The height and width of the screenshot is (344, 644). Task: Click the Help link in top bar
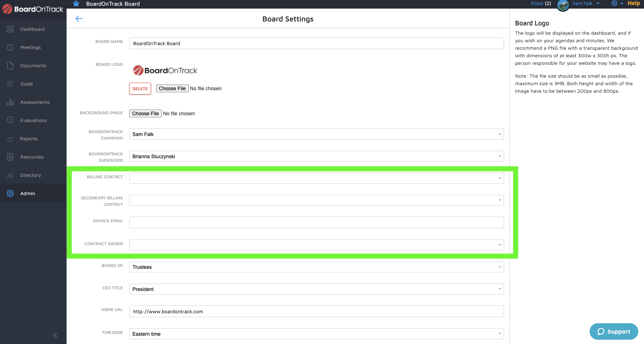634,3
